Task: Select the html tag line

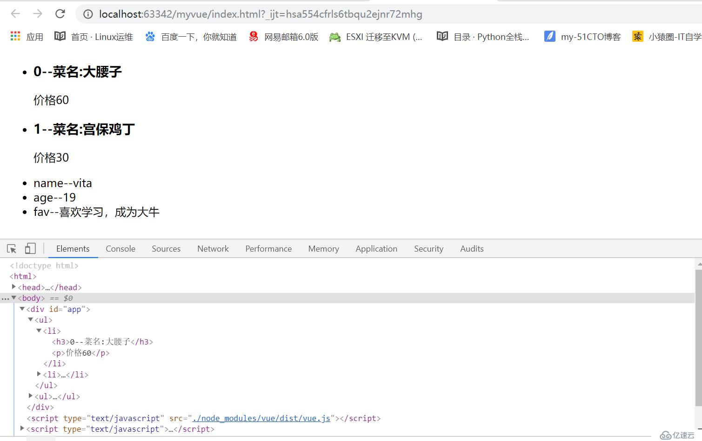Action: click(23, 276)
